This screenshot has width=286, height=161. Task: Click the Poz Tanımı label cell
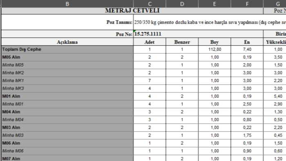(67, 22)
